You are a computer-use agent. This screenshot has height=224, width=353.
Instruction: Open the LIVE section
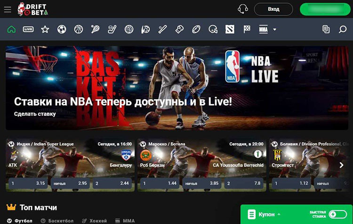coord(28,29)
